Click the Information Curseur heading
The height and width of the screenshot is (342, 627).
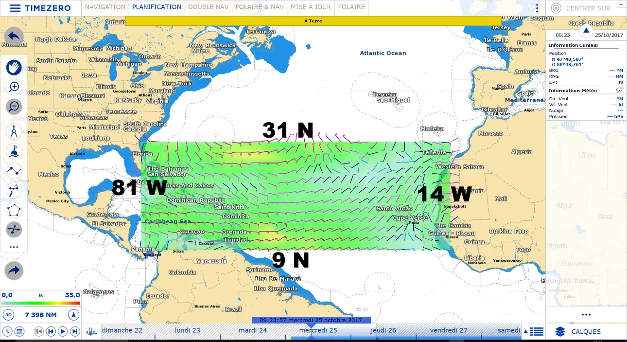[x=574, y=45]
